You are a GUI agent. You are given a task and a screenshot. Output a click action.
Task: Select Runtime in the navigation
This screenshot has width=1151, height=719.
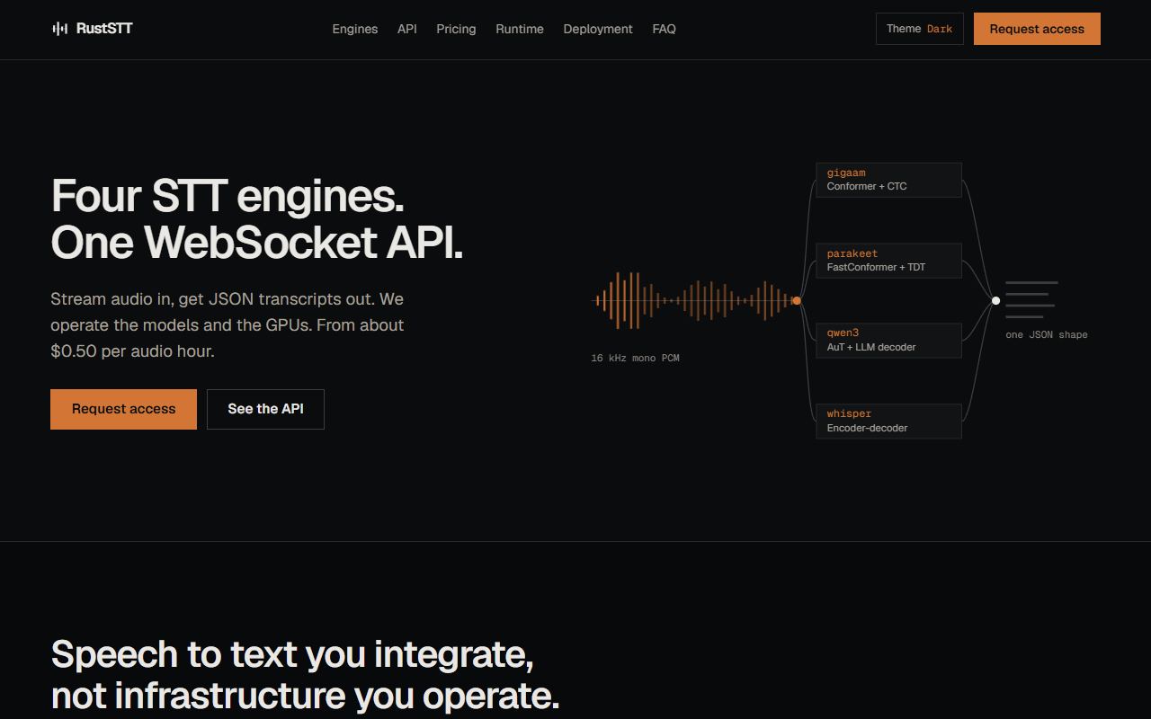click(520, 29)
